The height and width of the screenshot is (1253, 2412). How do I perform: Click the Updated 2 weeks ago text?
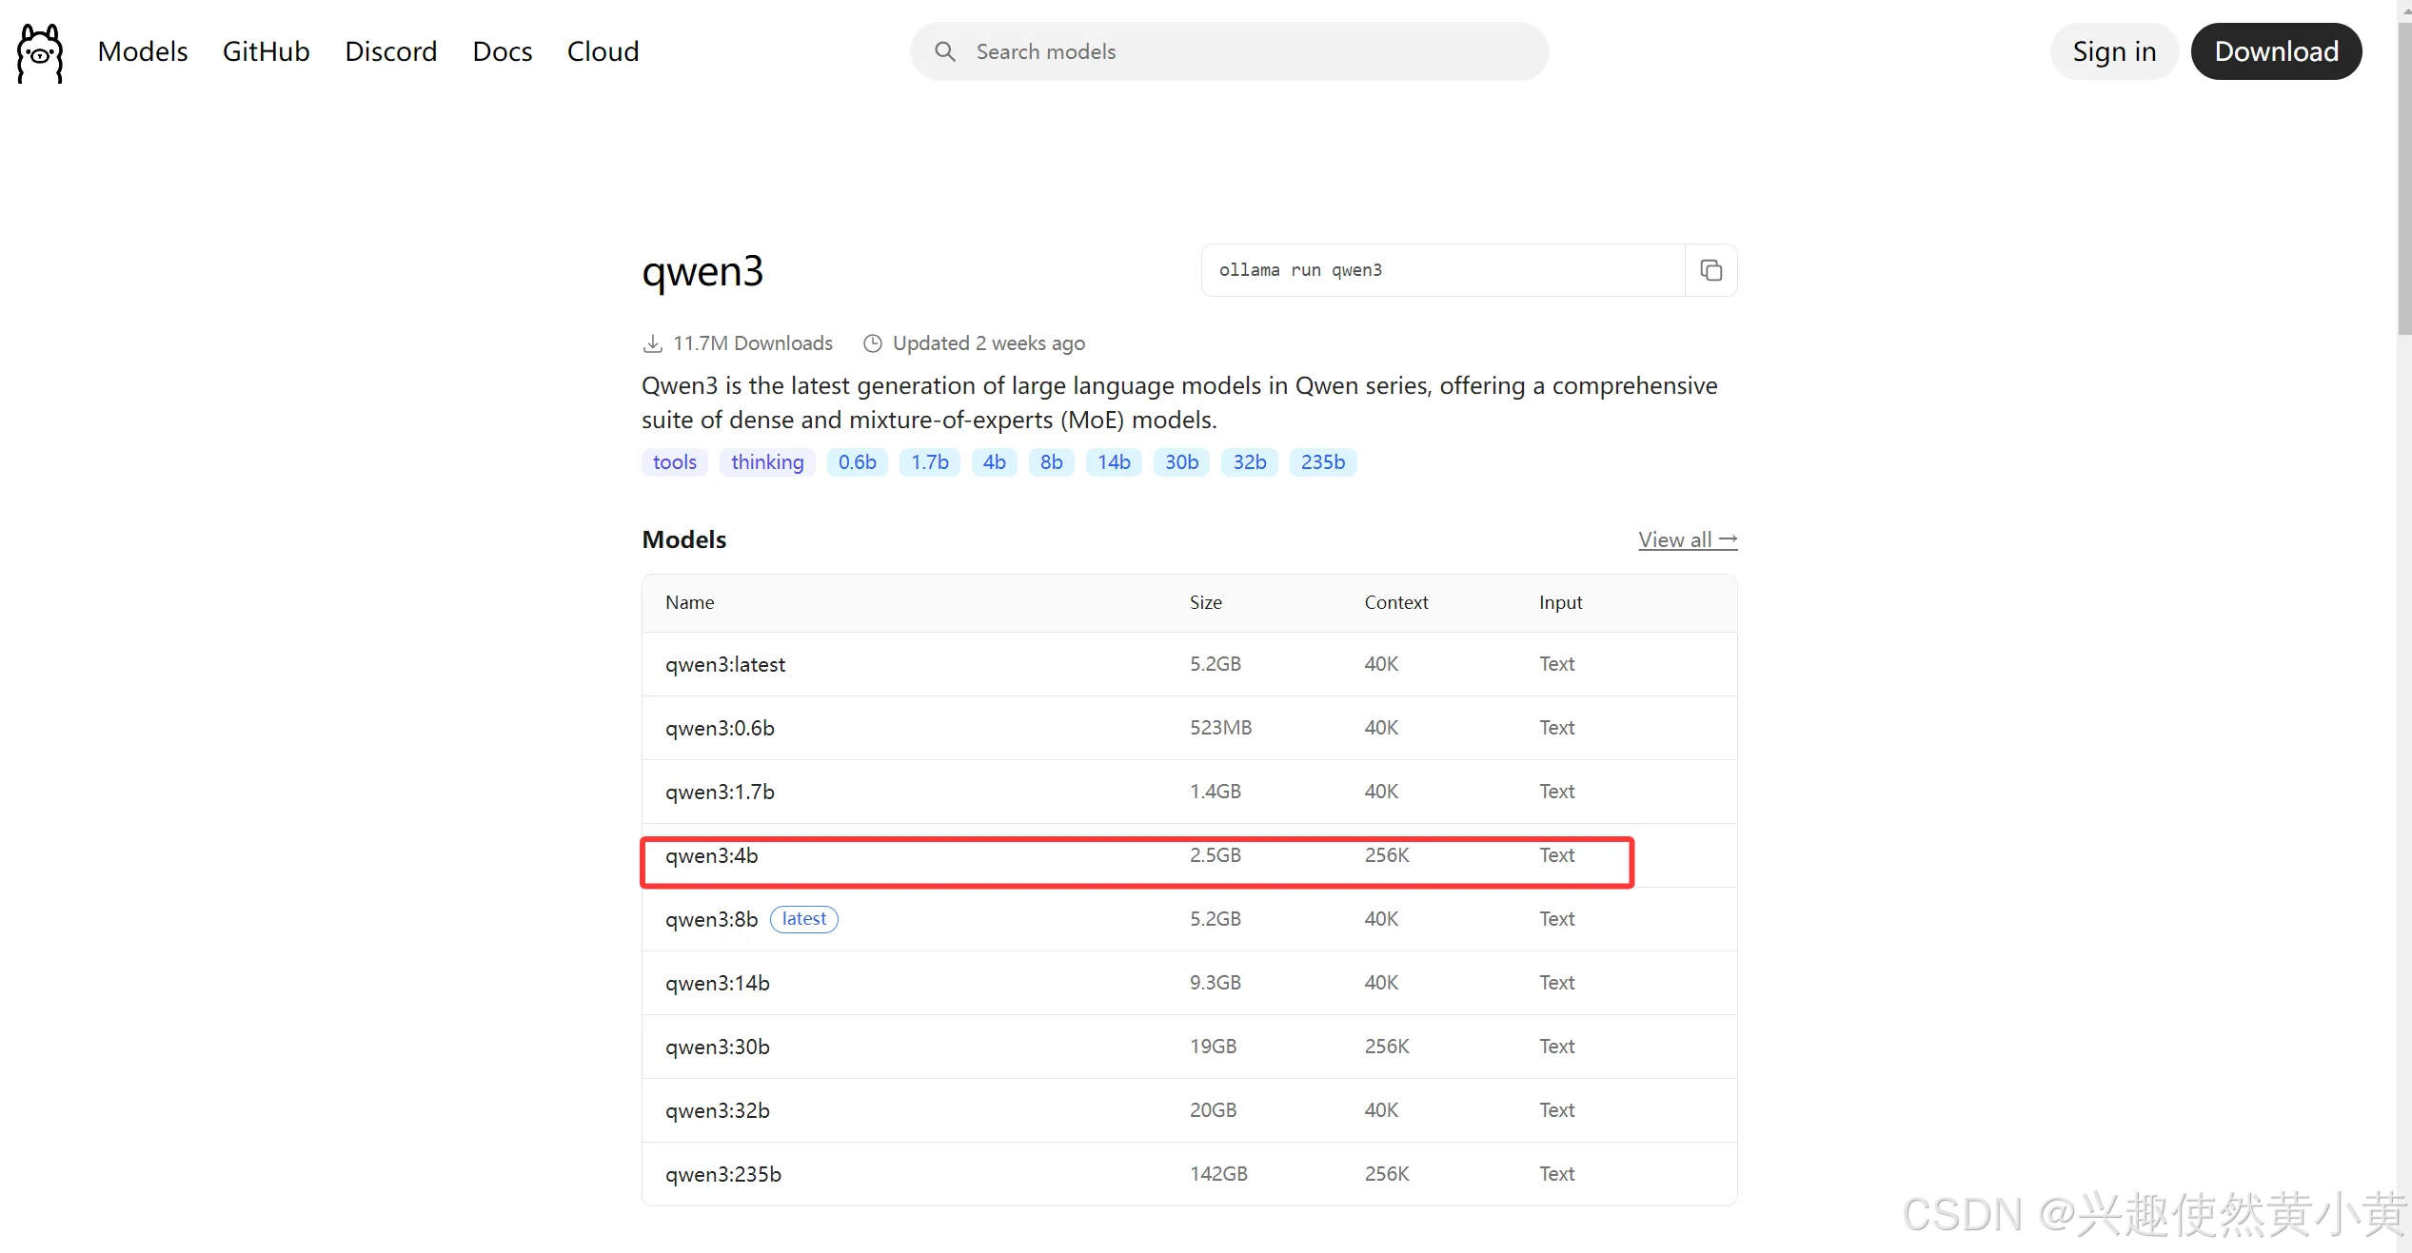point(988,343)
